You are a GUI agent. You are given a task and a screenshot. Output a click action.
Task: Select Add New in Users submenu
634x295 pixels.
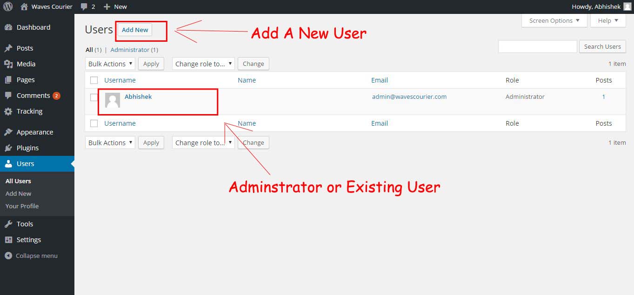pyautogui.click(x=19, y=193)
